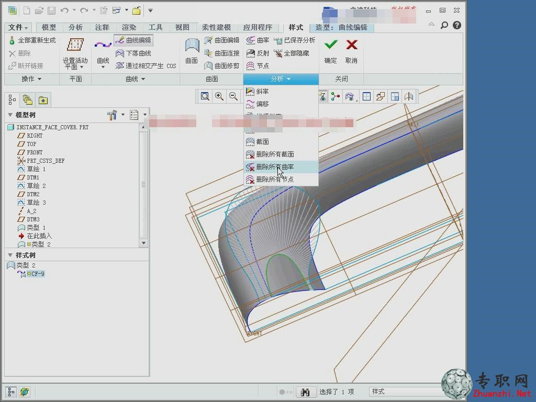This screenshot has height=402, width=536.
Task: Toggle the 曲率 analysis tool
Action: click(258, 40)
